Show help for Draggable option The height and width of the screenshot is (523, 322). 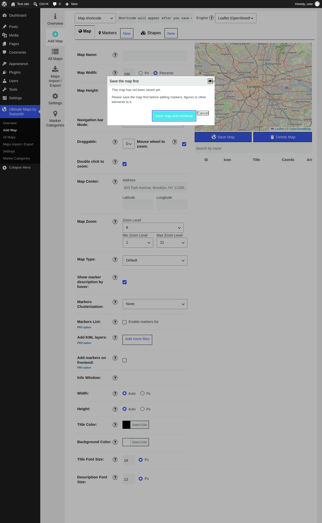pyautogui.click(x=115, y=142)
